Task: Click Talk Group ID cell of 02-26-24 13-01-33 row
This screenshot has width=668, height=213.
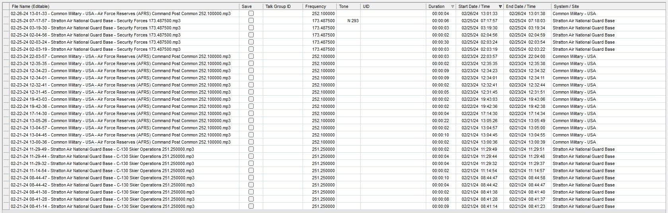Action: pyautogui.click(x=283, y=13)
